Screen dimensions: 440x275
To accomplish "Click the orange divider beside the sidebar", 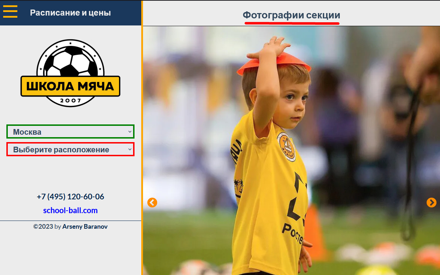I will click(142, 137).
